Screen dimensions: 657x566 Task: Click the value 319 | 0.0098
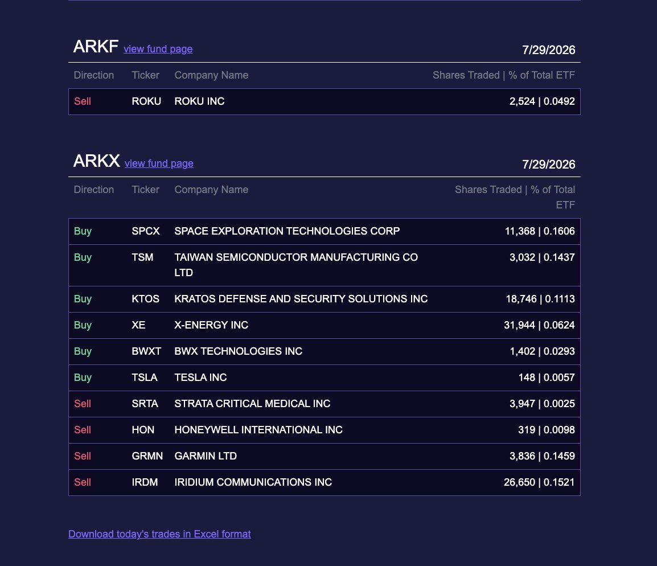tap(547, 430)
